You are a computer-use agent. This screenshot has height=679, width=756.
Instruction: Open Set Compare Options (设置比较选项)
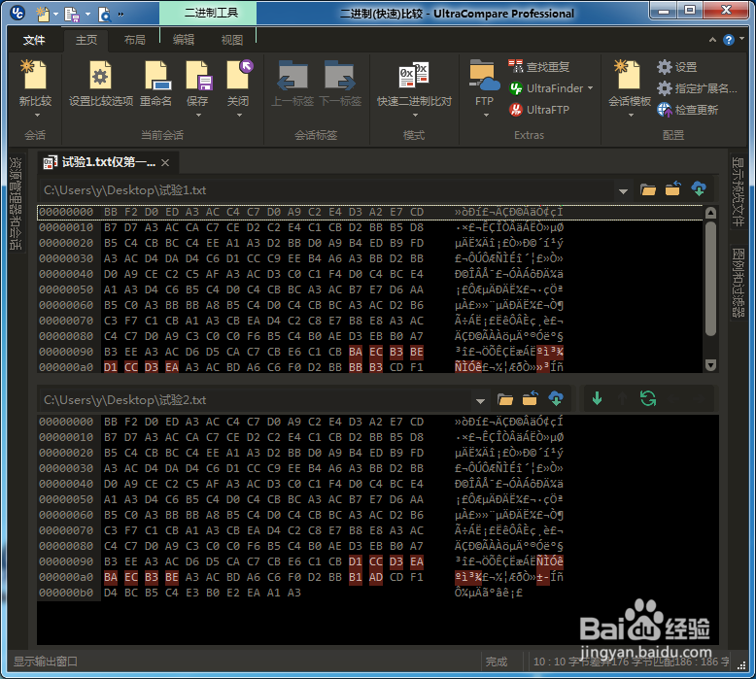(x=100, y=75)
